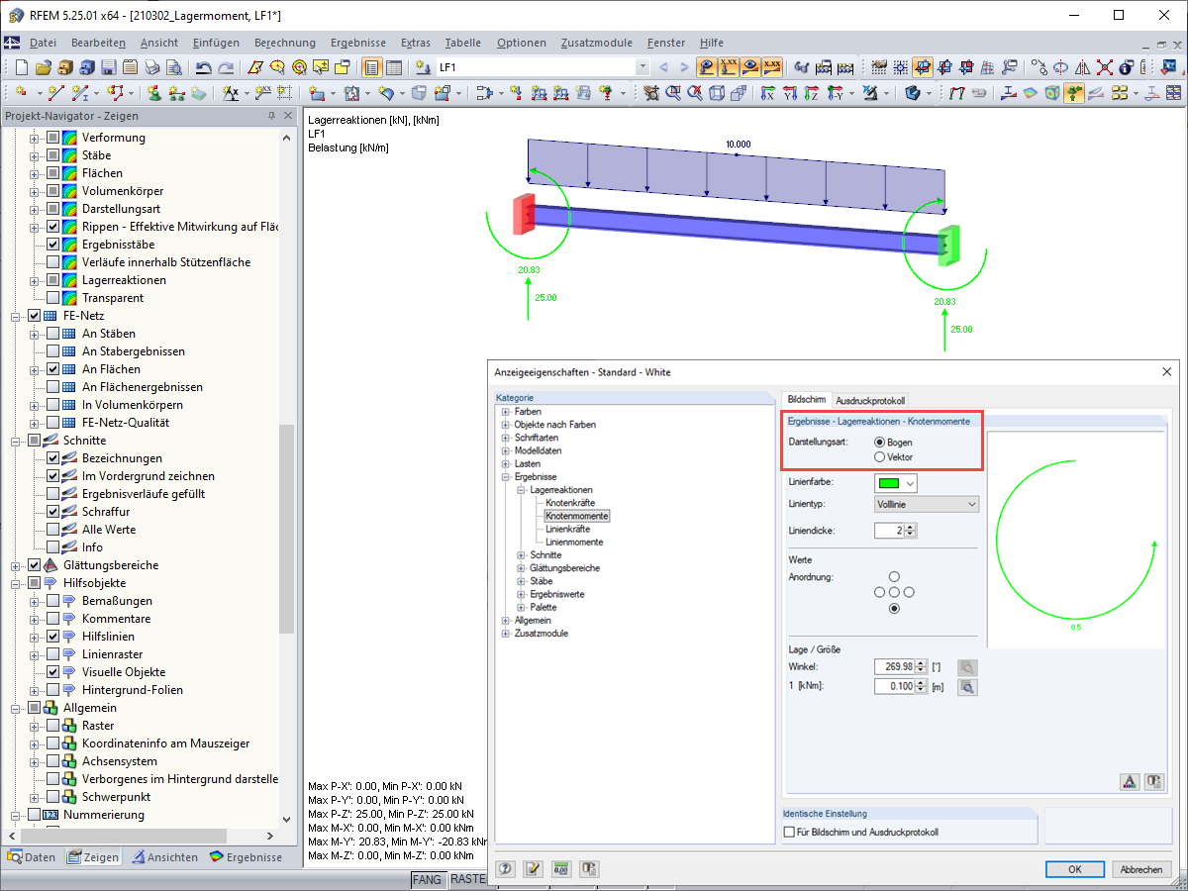The image size is (1188, 891).
Task: Click the open folder icon
Action: 43,67
